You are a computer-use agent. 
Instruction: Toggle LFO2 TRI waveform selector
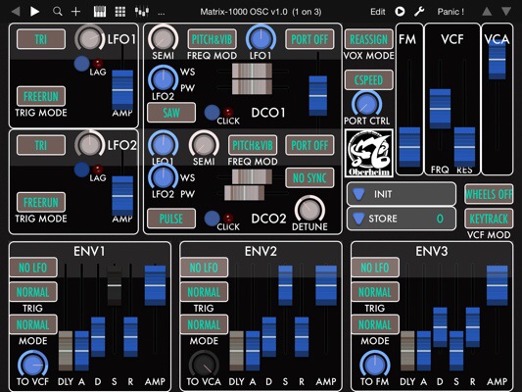point(41,145)
